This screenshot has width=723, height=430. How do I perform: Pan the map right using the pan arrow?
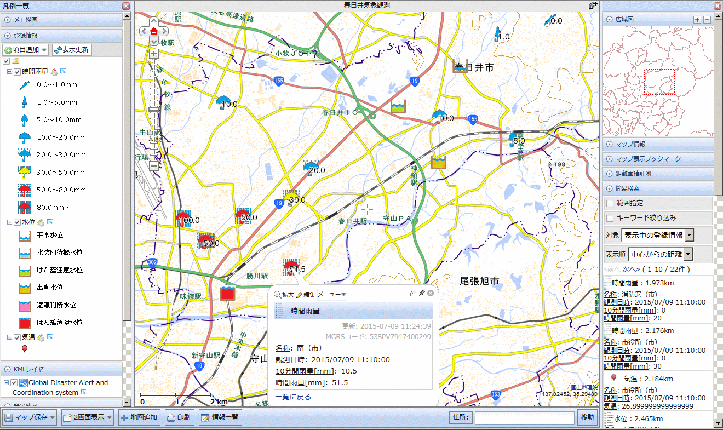coord(163,31)
